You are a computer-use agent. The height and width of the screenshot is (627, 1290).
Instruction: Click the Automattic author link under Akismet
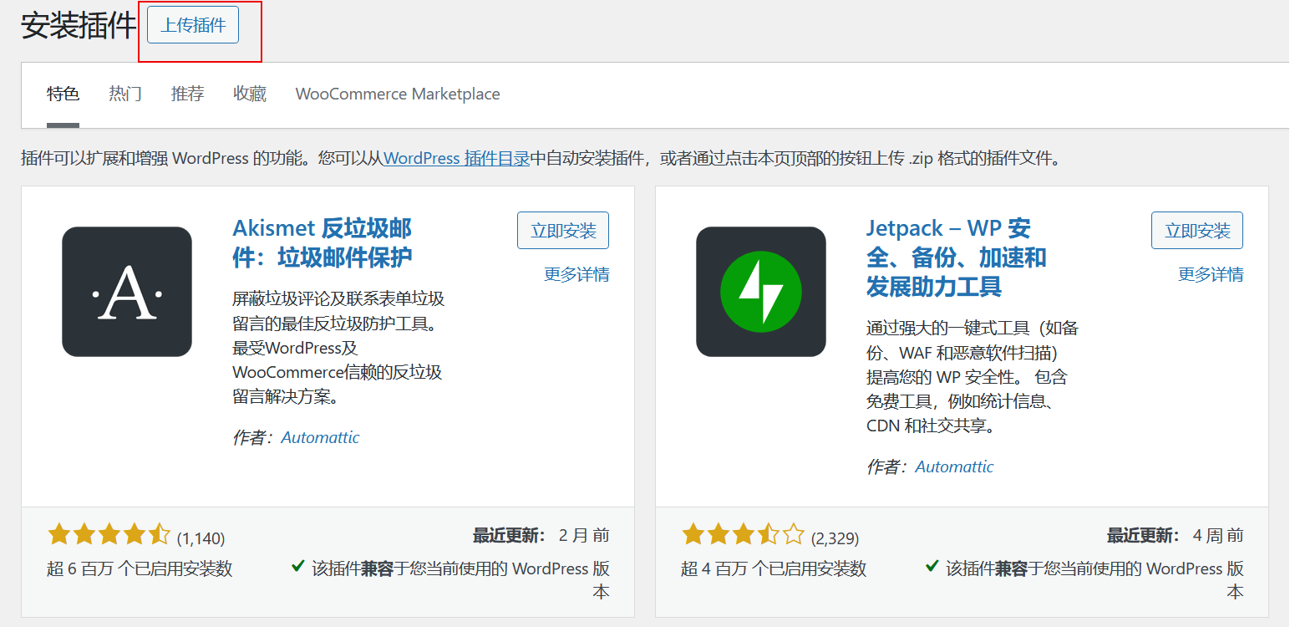tap(320, 437)
